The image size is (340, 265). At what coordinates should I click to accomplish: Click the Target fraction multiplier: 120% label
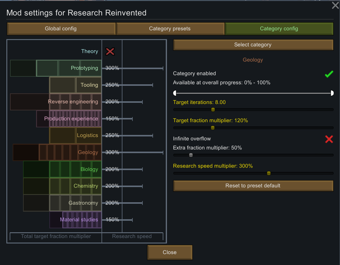(210, 120)
